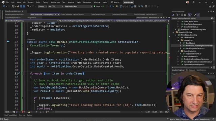
Task: Click Select Repository in the status bar
Action: coord(201,119)
